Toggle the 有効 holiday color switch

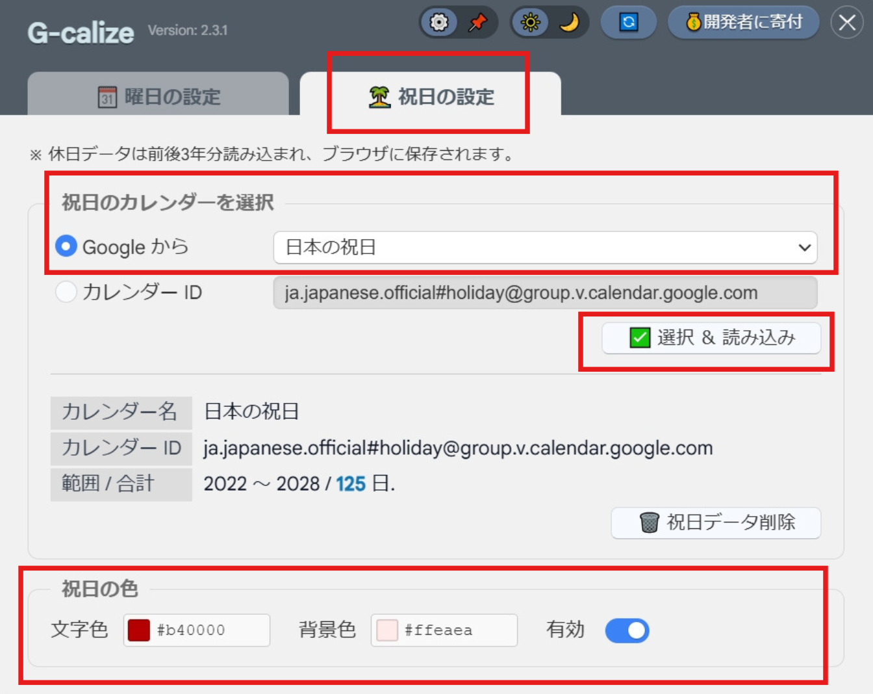click(x=627, y=630)
